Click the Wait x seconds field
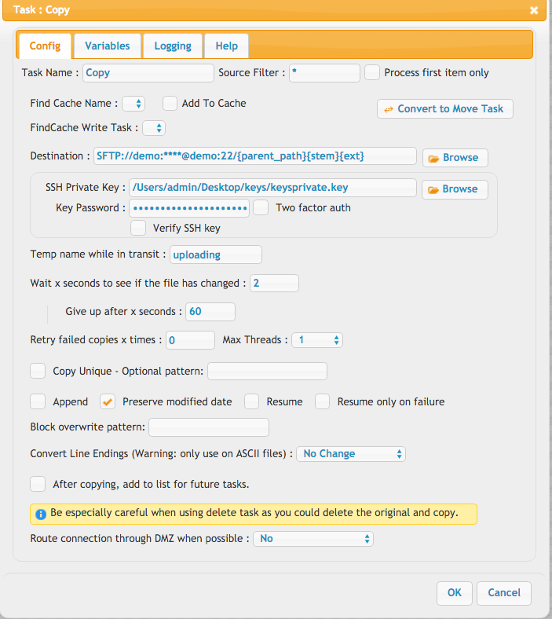The image size is (552, 619). pyautogui.click(x=274, y=283)
